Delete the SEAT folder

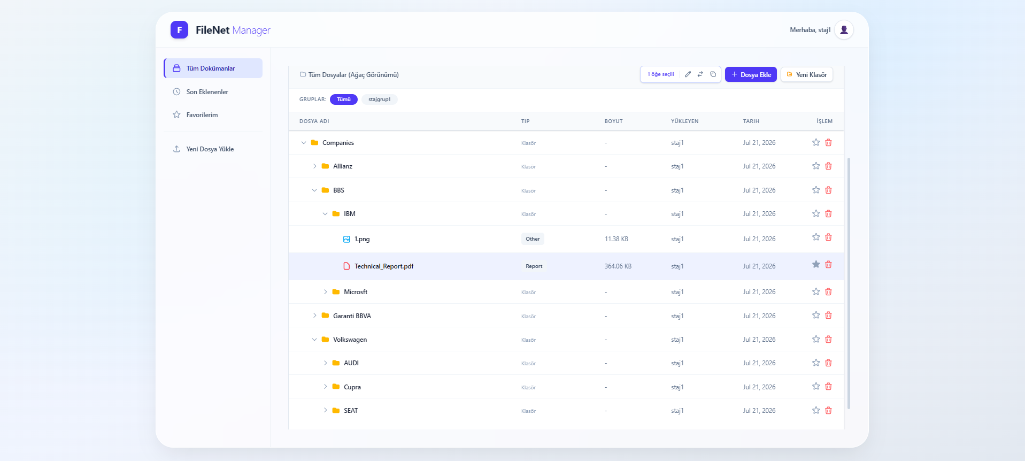[x=828, y=410]
